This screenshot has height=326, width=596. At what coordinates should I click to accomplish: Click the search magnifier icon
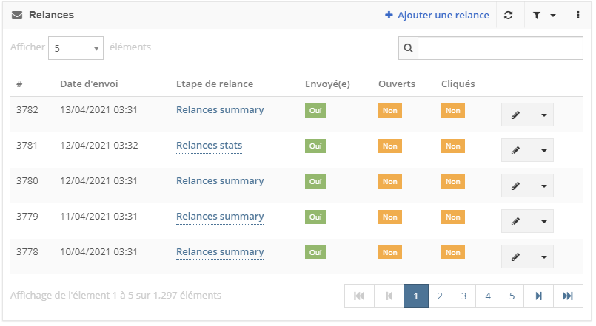[x=408, y=48]
